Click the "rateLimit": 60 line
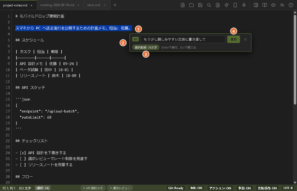The width and height of the screenshot is (297, 191). [36, 117]
